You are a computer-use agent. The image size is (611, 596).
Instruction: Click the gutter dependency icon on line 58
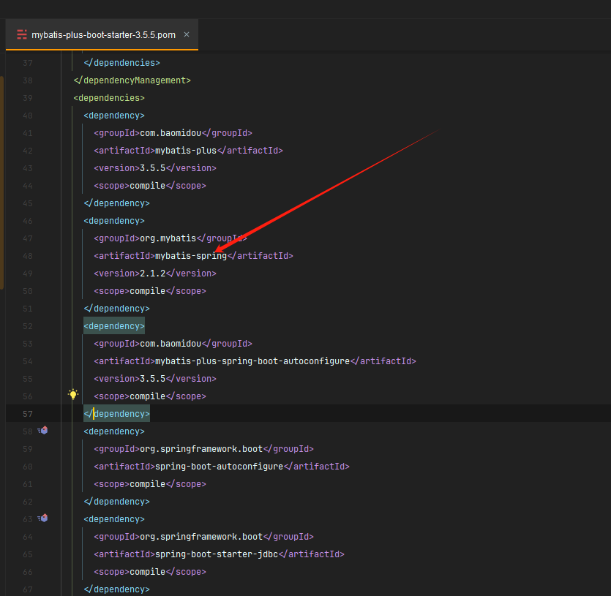[43, 431]
